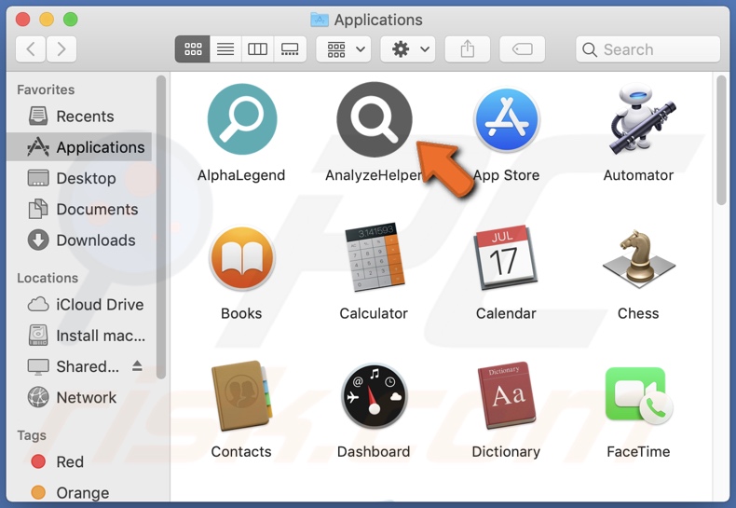Click the Share toolbar button
The image size is (736, 508).
[467, 48]
